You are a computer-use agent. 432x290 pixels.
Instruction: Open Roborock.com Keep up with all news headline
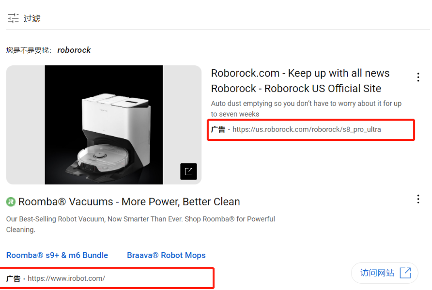tap(300, 73)
